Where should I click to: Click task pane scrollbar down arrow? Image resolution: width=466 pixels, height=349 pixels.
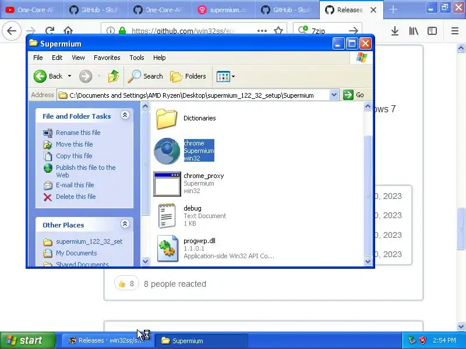(x=145, y=261)
